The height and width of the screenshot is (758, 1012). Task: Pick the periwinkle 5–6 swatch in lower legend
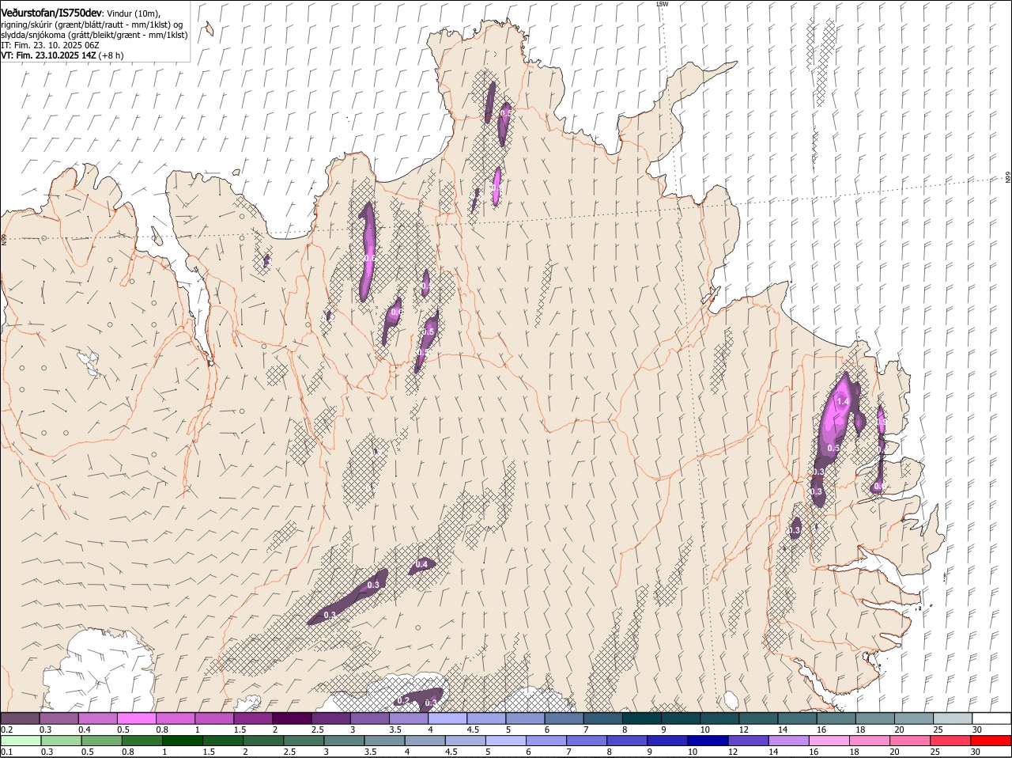(x=506, y=741)
